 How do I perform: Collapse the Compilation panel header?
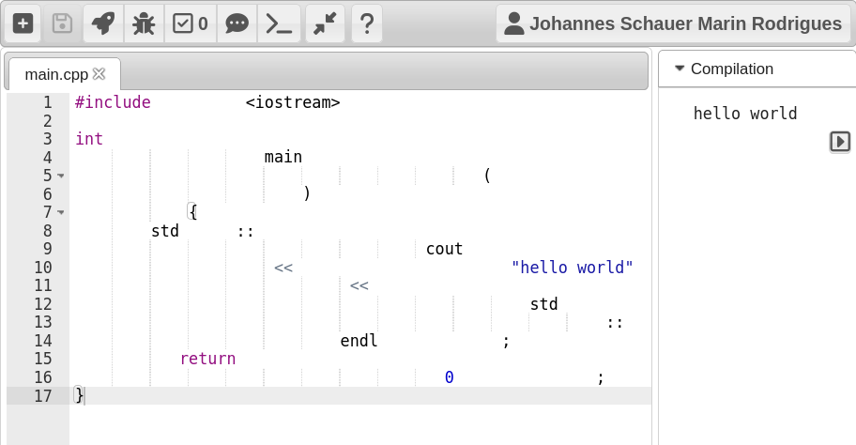(757, 69)
